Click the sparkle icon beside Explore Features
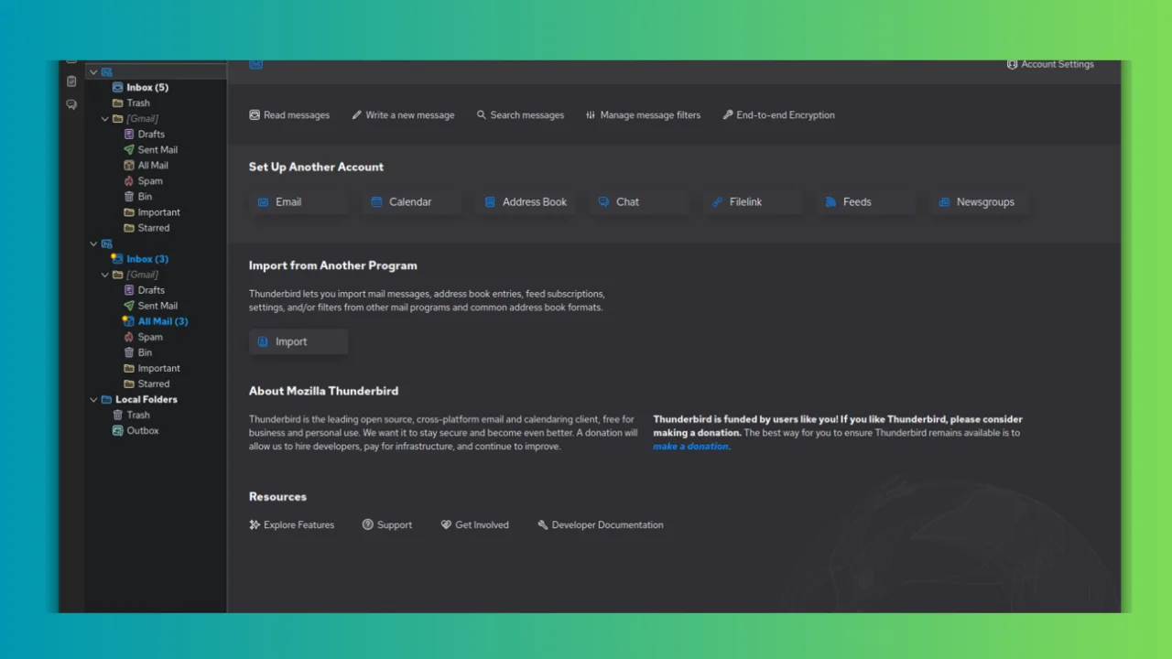Image resolution: width=1172 pixels, height=659 pixels. click(255, 525)
